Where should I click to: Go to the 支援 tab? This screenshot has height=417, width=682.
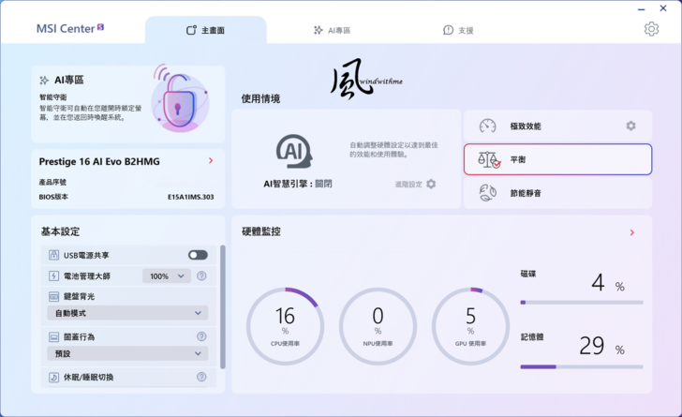pyautogui.click(x=458, y=30)
